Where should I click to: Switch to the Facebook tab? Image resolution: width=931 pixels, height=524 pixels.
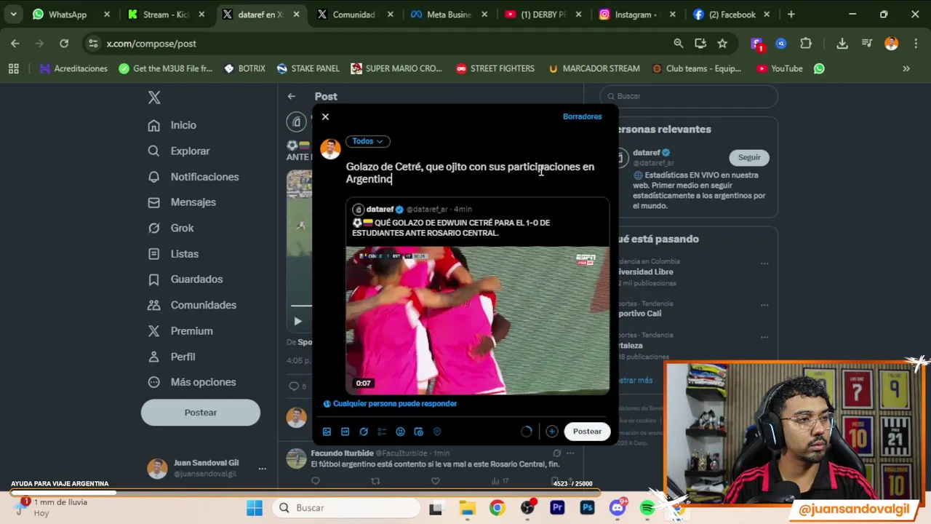pos(732,15)
